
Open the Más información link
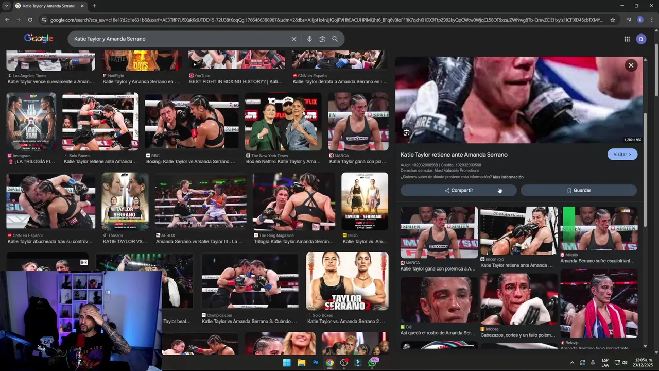pos(508,177)
